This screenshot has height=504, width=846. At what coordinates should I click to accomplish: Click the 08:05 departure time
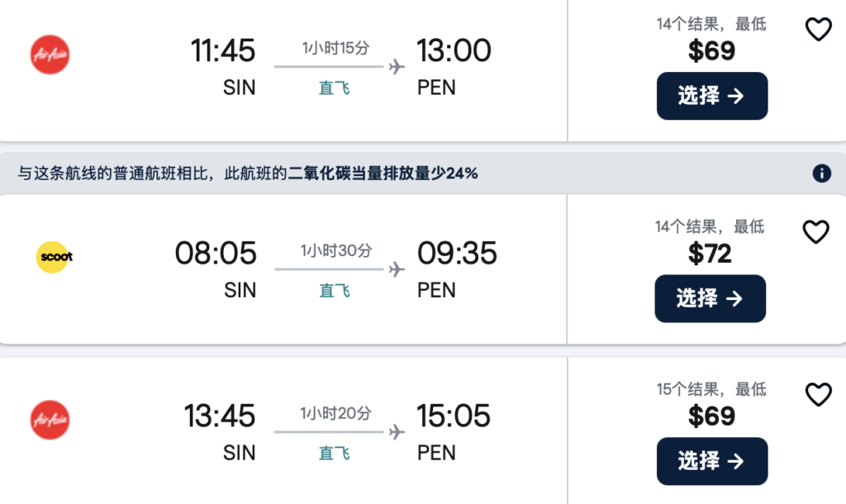tap(216, 253)
